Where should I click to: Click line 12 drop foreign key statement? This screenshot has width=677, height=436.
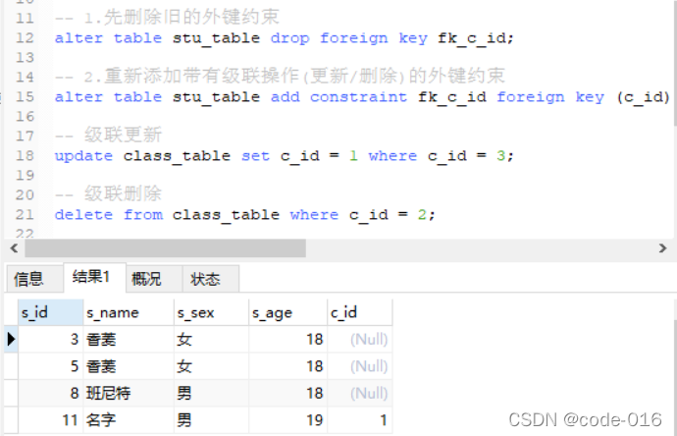click(285, 38)
